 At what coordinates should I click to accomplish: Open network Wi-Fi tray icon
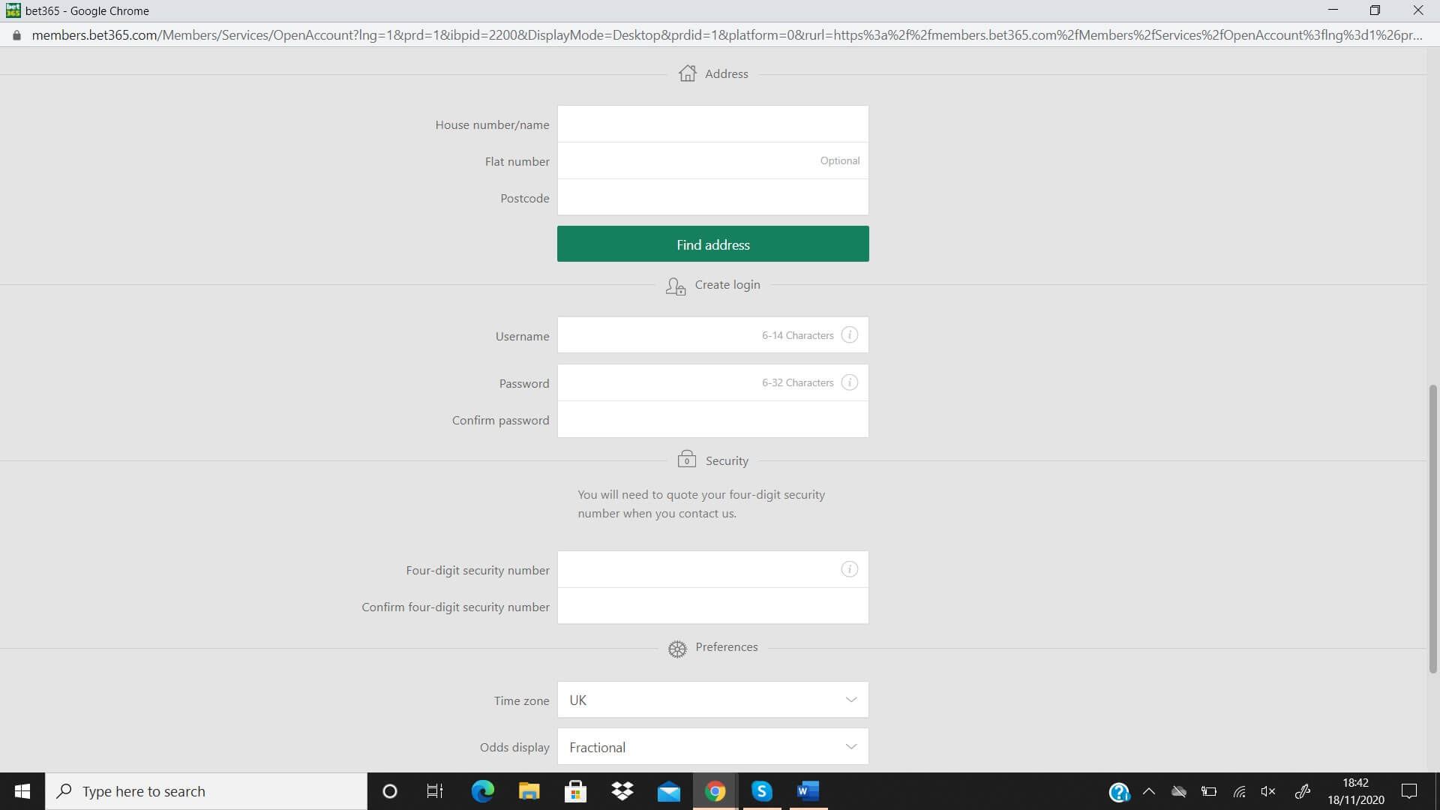[1239, 791]
